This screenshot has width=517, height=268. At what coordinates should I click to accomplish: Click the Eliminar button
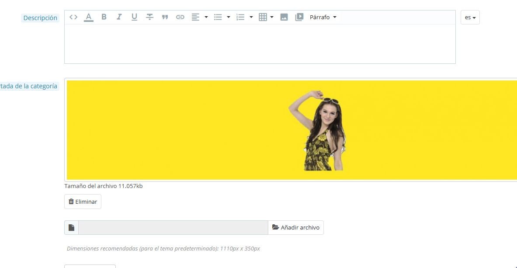[83, 202]
